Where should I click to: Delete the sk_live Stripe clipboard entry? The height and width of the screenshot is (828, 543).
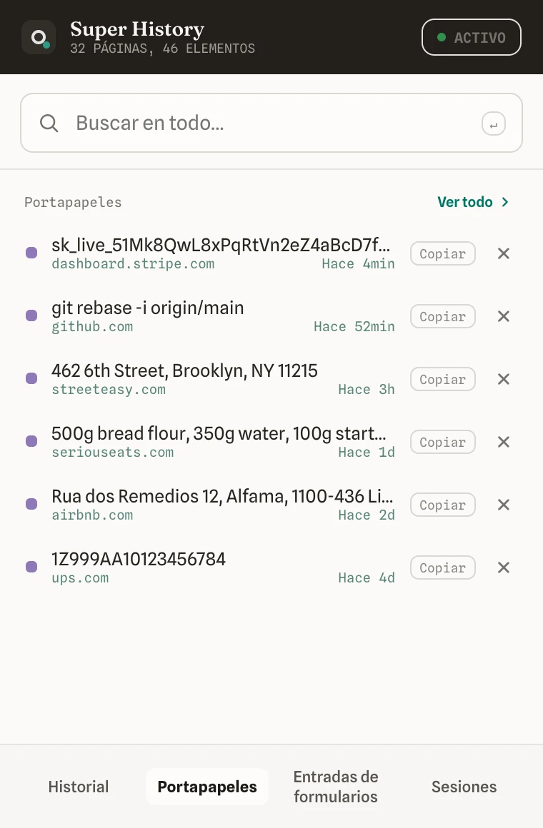tap(503, 253)
